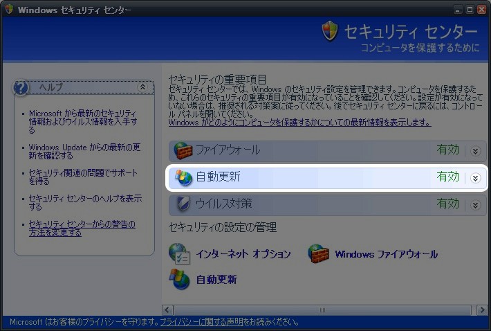Image resolution: width=491 pixels, height=331 pixels.
Task: Close the Windows セキュリティ センター window
Action: pos(481,10)
